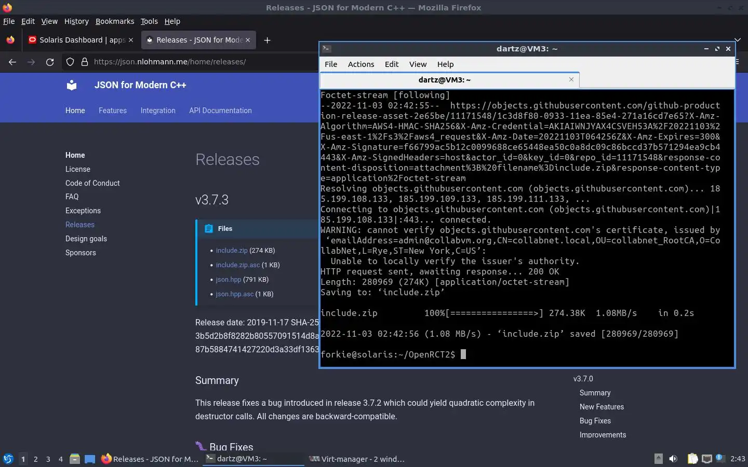
Task: Click the removable media icon in the system tray
Action: tap(658, 459)
